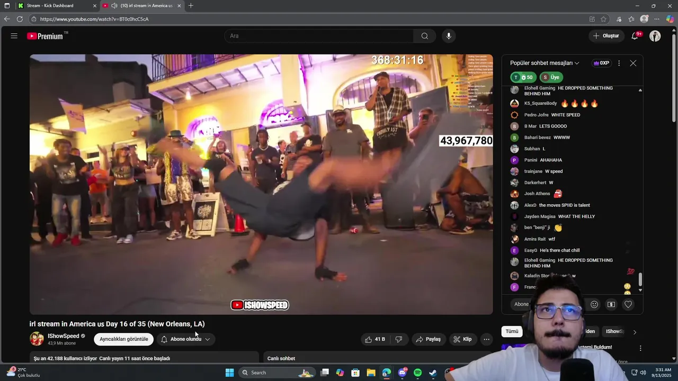Open the weather widget showing 21°C
The width and height of the screenshot is (678, 381).
pyautogui.click(x=24, y=373)
